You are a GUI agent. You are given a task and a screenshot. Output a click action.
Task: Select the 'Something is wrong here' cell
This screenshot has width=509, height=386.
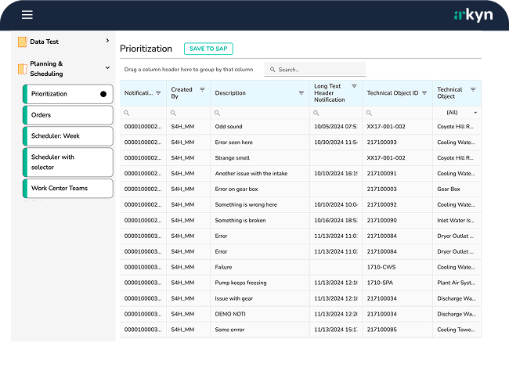pyautogui.click(x=260, y=204)
